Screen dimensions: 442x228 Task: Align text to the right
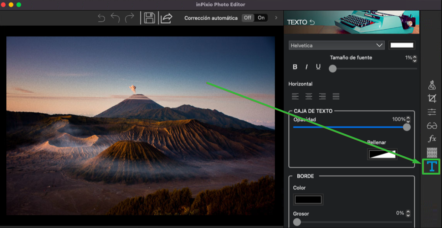pos(322,96)
